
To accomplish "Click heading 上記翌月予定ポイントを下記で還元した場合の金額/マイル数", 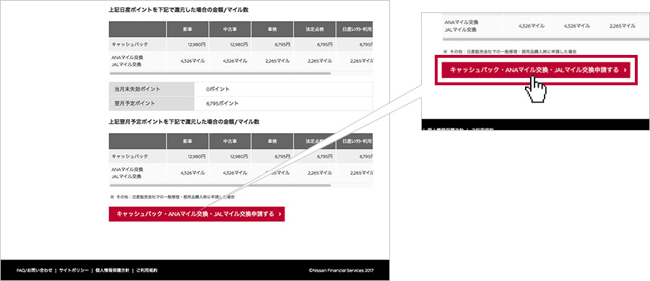I will tap(184, 122).
